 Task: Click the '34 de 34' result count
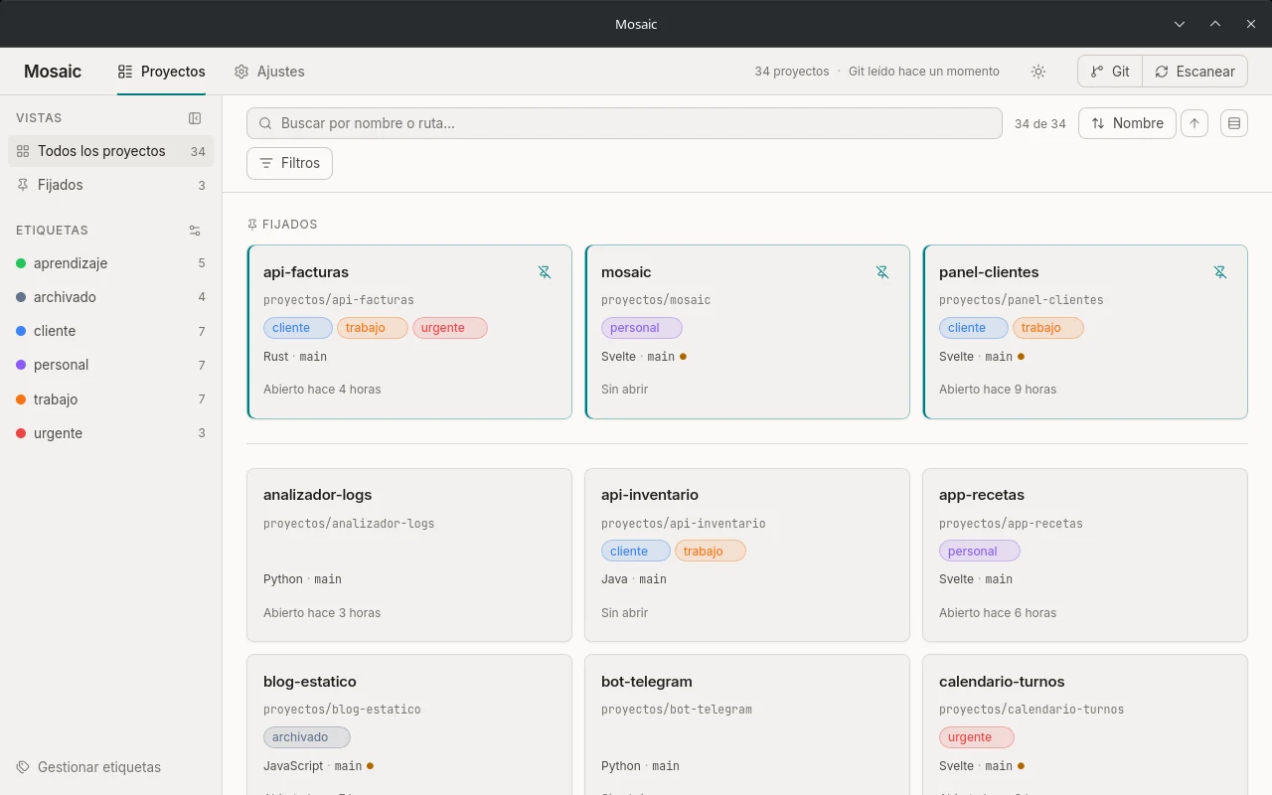[x=1040, y=124]
